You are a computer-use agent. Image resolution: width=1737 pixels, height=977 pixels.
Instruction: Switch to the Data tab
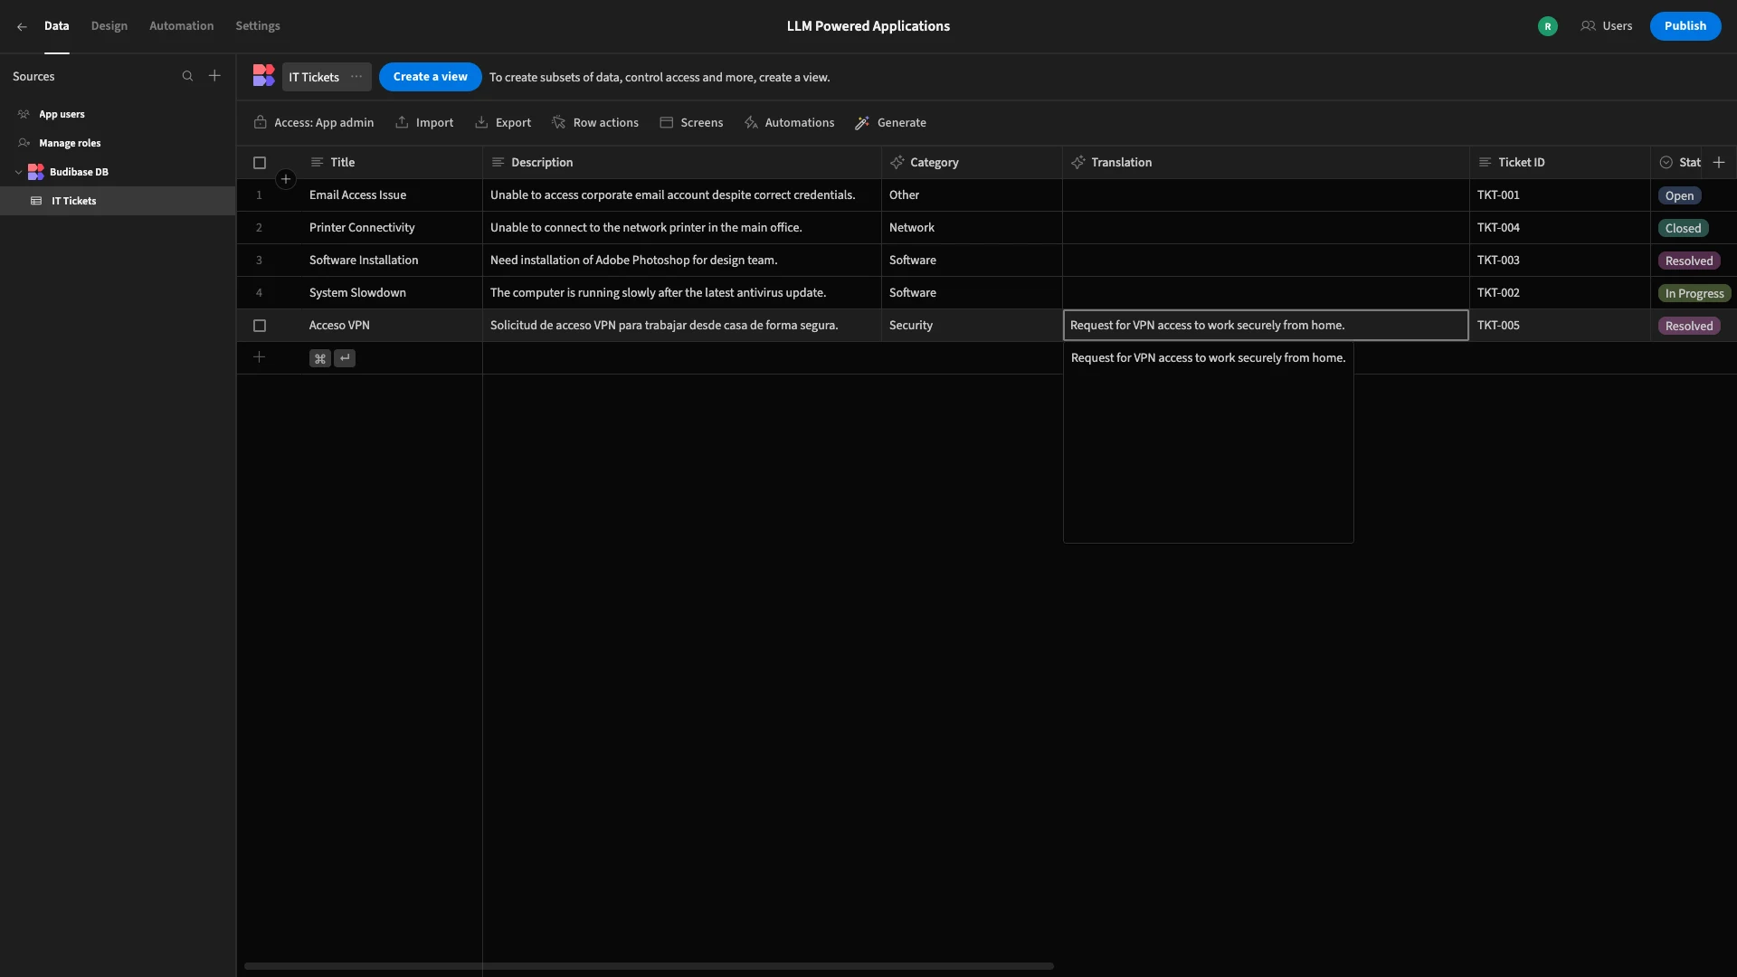pyautogui.click(x=56, y=26)
